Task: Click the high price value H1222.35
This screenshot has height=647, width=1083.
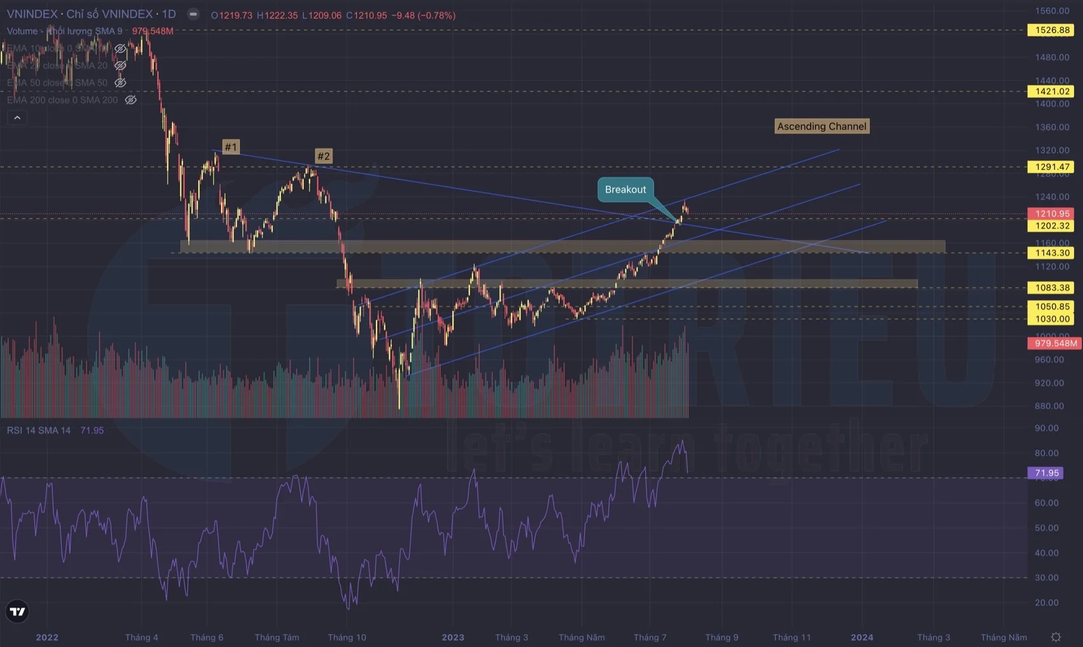Action: 277,15
